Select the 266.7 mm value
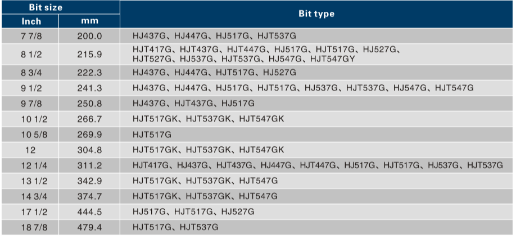The height and width of the screenshot is (239, 516). click(x=89, y=119)
